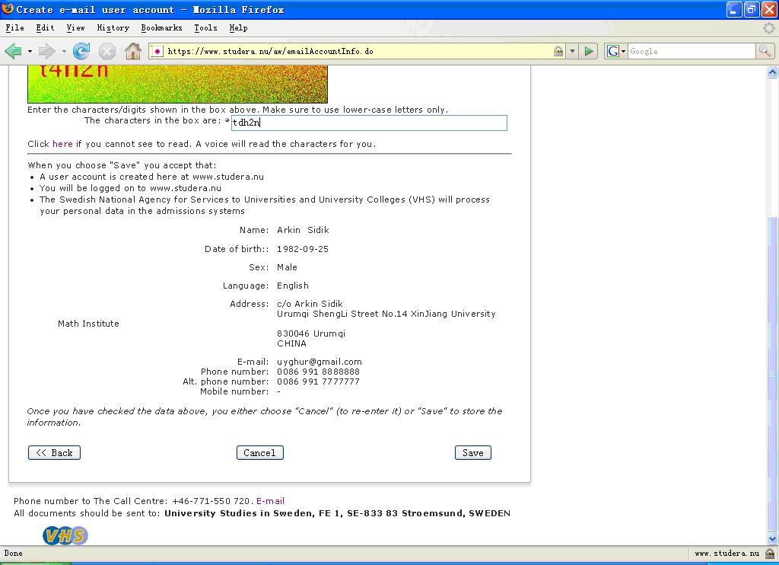The width and height of the screenshot is (779, 565).
Task: Click the activity throbber icon
Action: point(769,28)
